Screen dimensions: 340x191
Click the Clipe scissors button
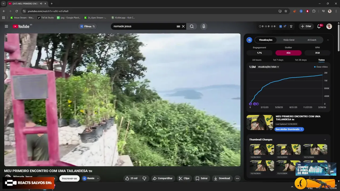tap(184, 179)
